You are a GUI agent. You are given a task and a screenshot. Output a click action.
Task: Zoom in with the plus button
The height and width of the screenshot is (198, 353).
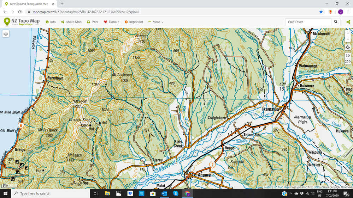pos(348,33)
